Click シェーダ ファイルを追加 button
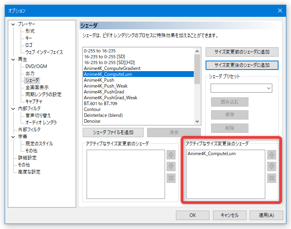291x229 pixels. point(113,132)
